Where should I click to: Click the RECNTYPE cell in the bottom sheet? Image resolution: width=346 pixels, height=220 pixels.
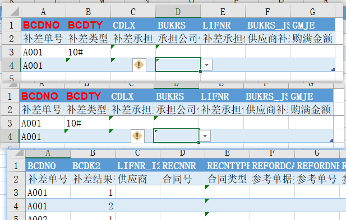(227, 165)
